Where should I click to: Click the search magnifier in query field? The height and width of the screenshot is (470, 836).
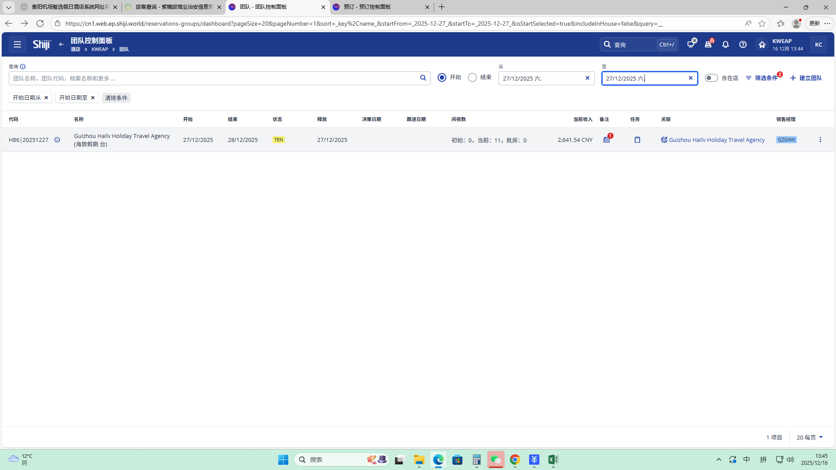tap(423, 78)
